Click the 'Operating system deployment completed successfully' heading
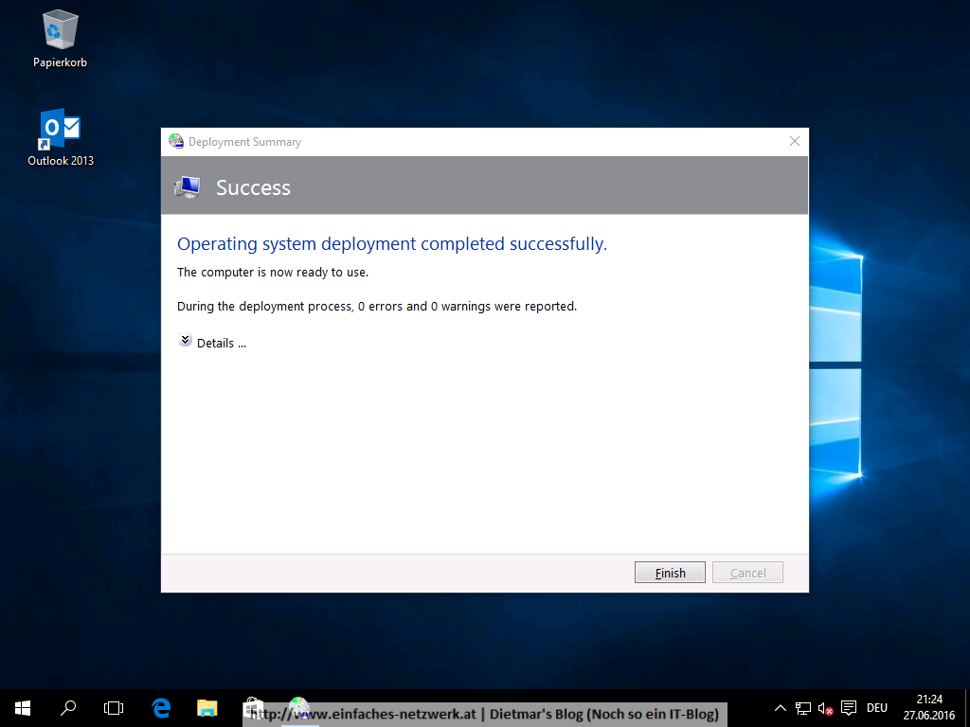Image resolution: width=970 pixels, height=727 pixels. coord(392,243)
